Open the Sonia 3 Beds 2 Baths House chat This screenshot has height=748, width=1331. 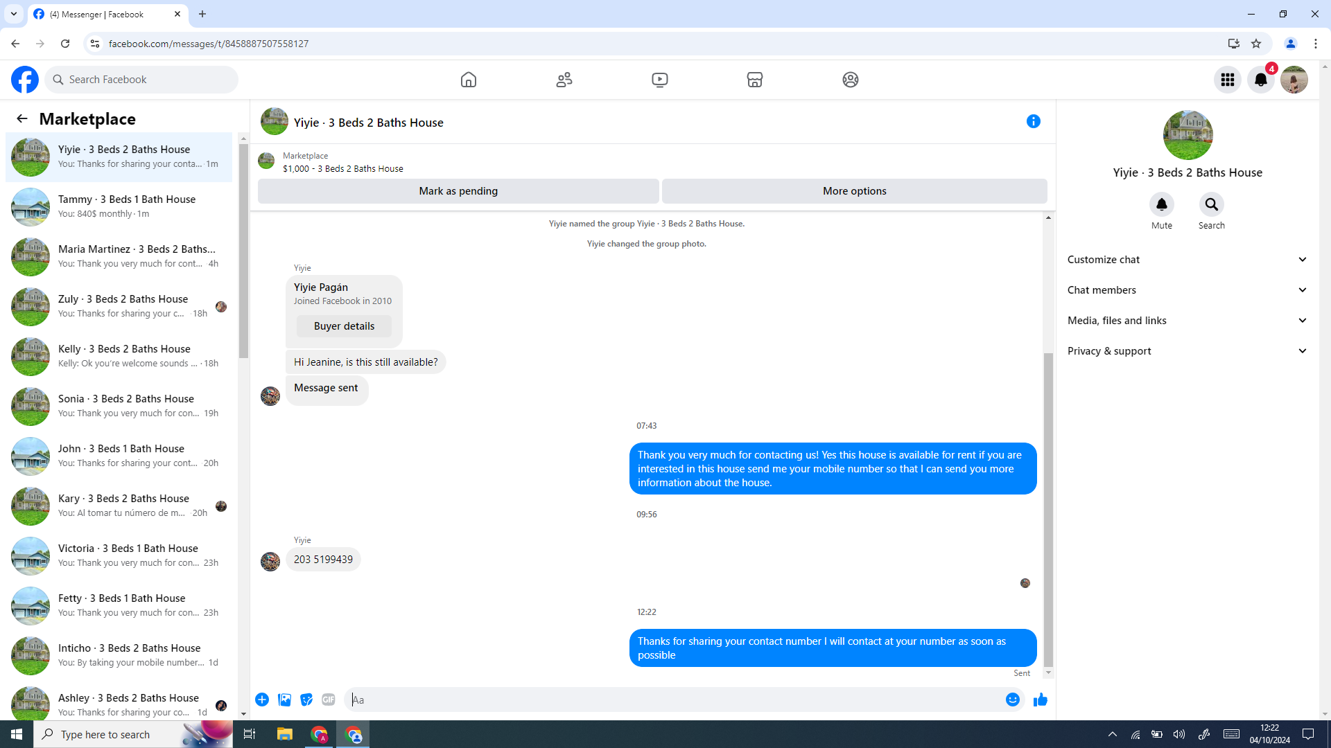point(119,407)
